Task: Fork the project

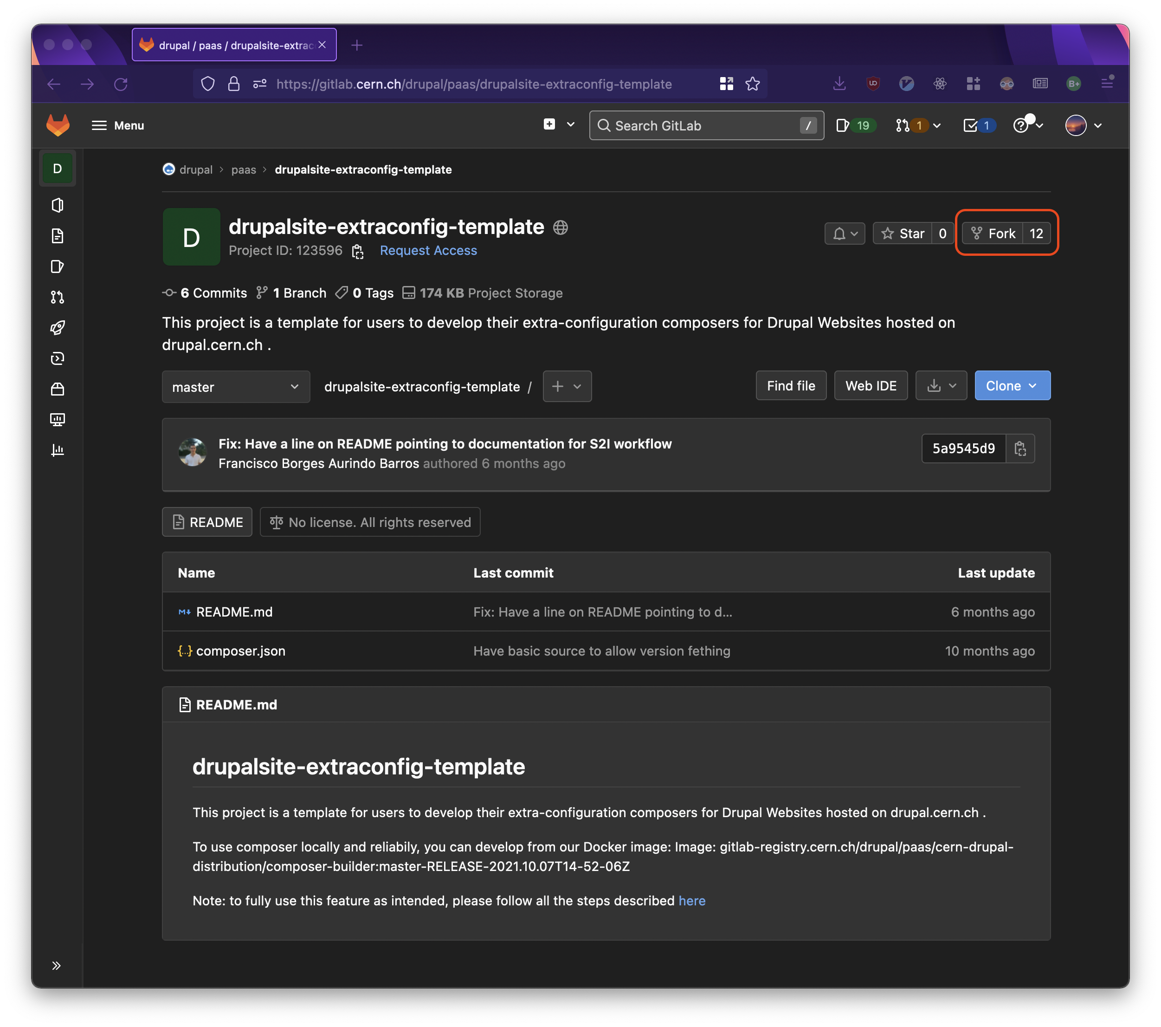Action: point(993,234)
